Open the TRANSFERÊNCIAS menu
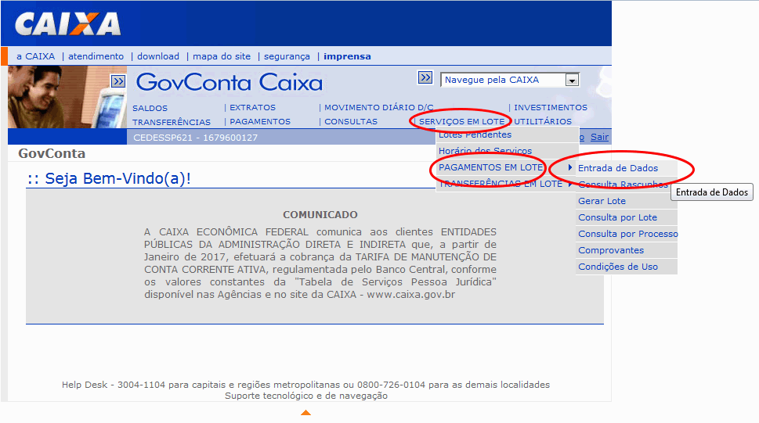Image resolution: width=759 pixels, height=423 pixels. (172, 122)
